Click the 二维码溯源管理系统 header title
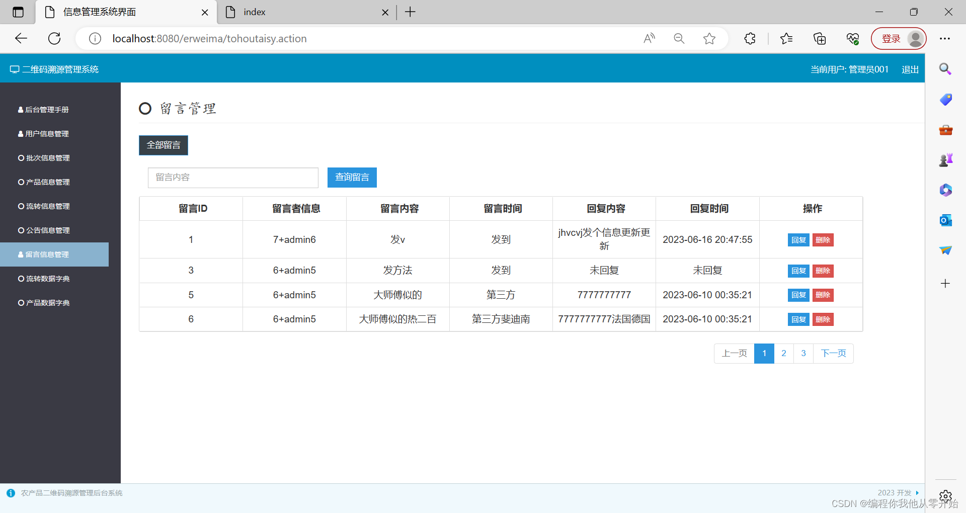The image size is (966, 513). click(x=54, y=69)
